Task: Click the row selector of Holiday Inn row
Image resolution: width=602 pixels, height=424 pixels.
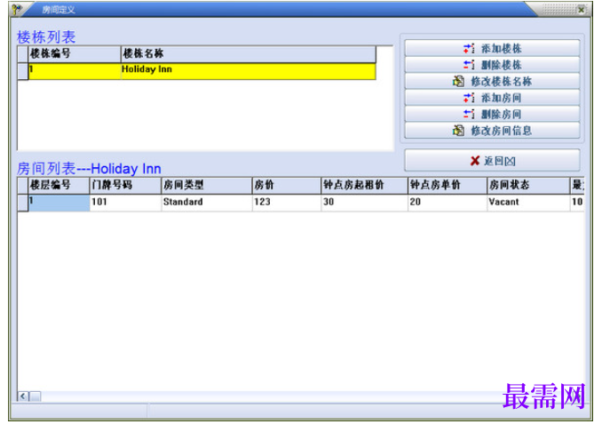Action: (23, 71)
